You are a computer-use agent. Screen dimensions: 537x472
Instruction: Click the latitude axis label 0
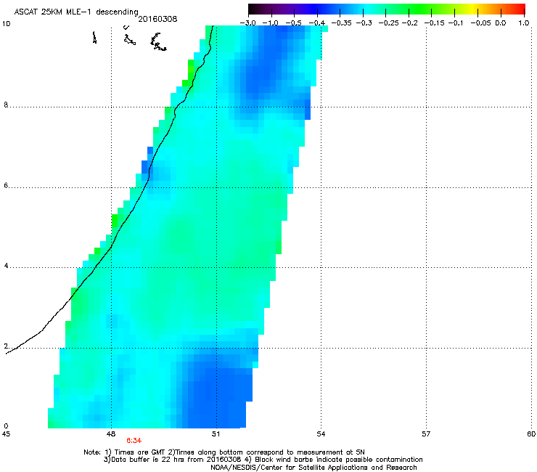click(6, 426)
